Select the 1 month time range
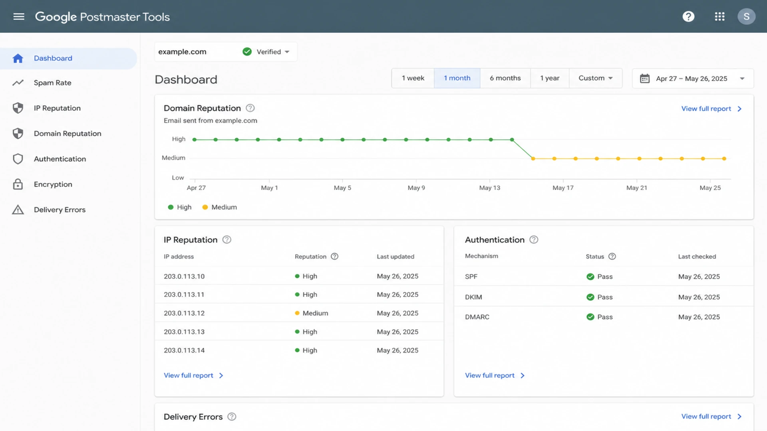This screenshot has width=767, height=431. click(457, 78)
